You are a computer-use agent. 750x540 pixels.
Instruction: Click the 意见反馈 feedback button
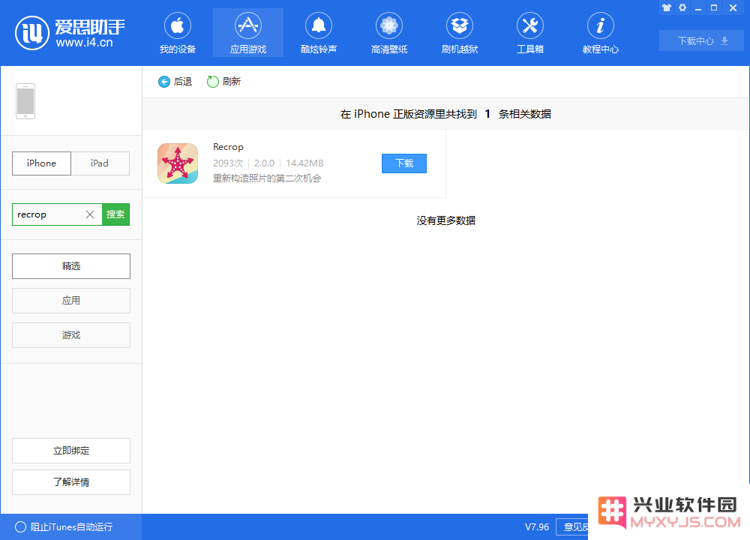tap(572, 527)
